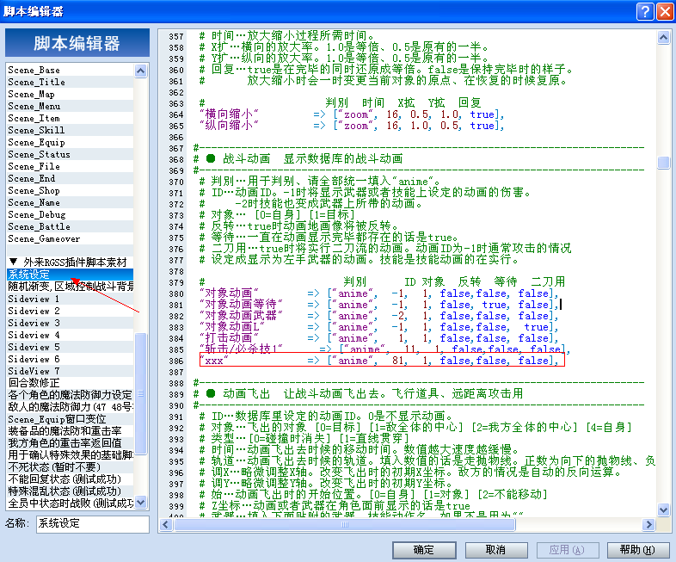
Task: Select 敌人的魔法防御力 script
Action: [x=71, y=407]
